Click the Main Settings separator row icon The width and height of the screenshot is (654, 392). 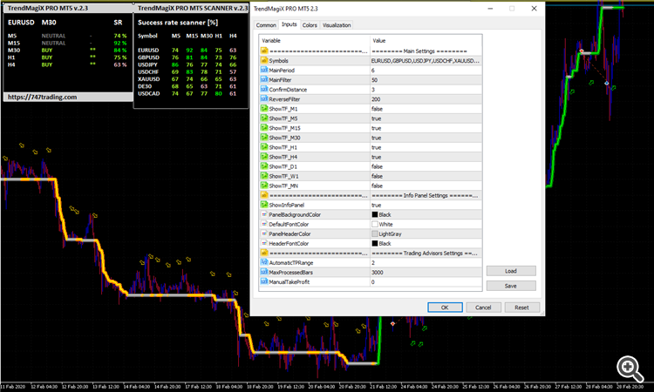(264, 51)
